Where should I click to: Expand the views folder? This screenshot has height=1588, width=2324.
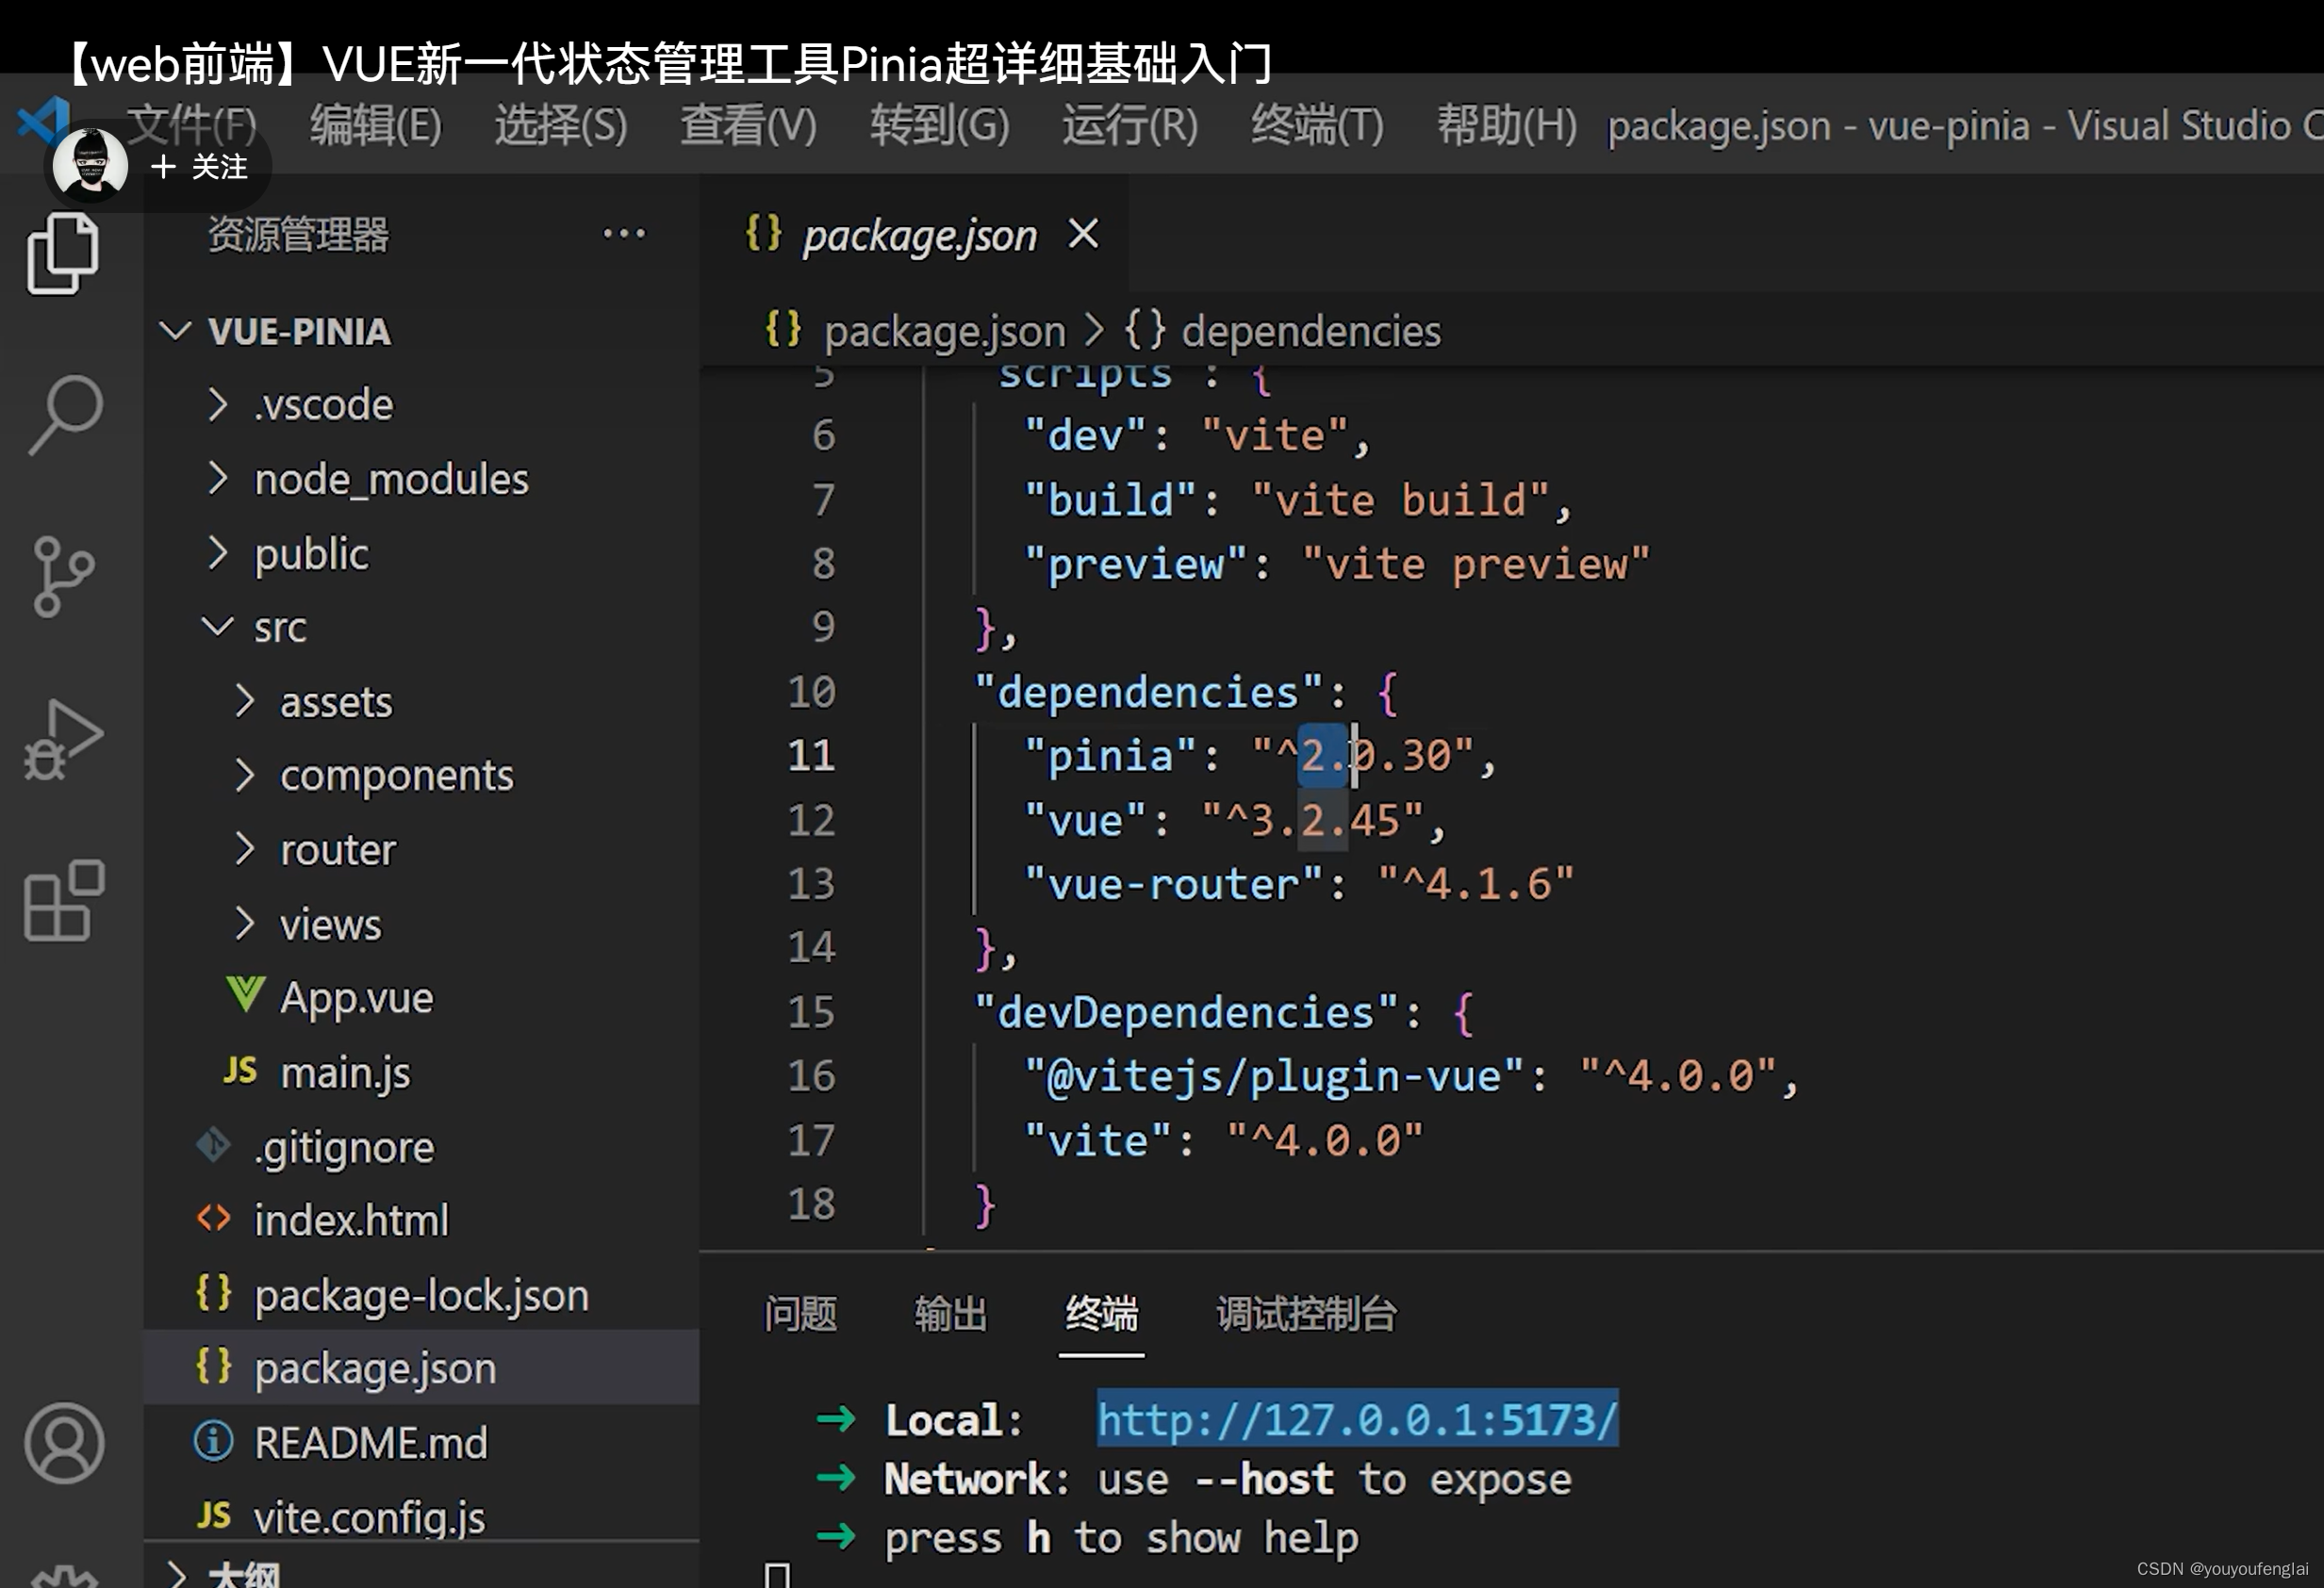click(x=421, y=925)
